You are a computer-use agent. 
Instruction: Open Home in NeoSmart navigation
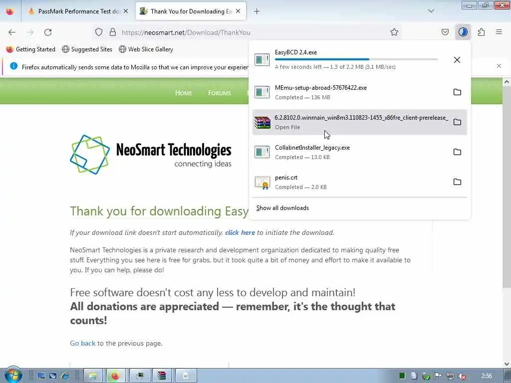click(184, 93)
